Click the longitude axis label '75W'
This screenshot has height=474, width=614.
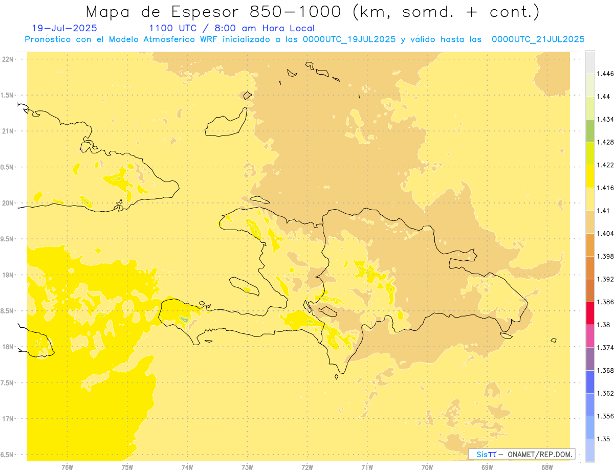coord(127,467)
